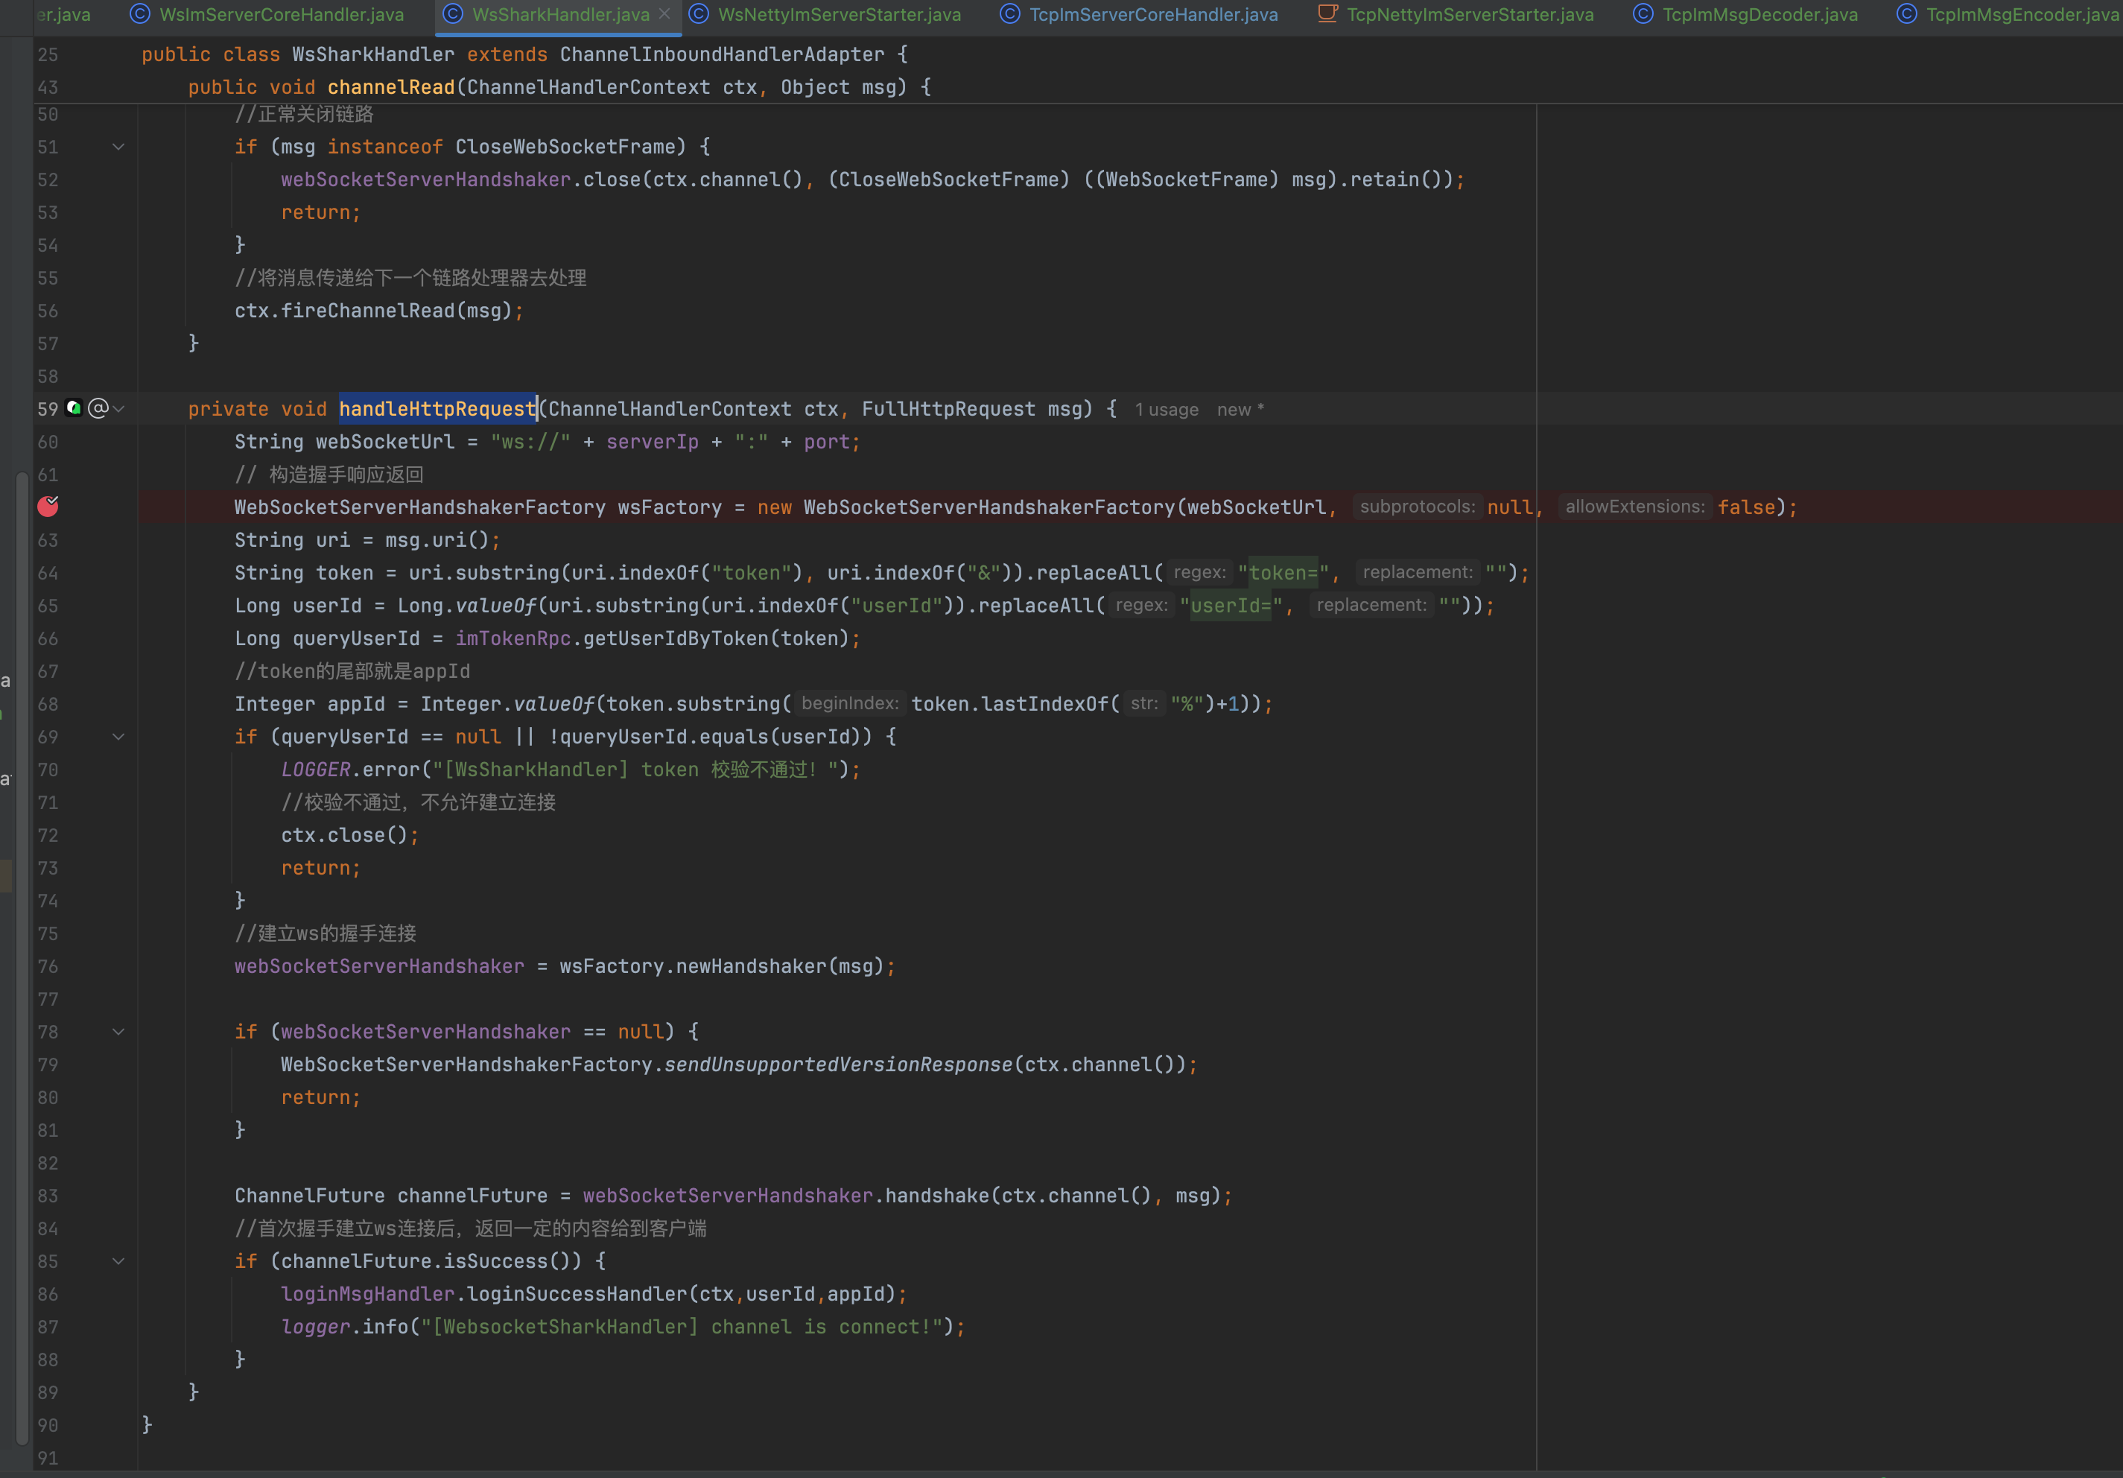
Task: Click the @ annotation gutter icon on line 59
Action: tap(98, 408)
